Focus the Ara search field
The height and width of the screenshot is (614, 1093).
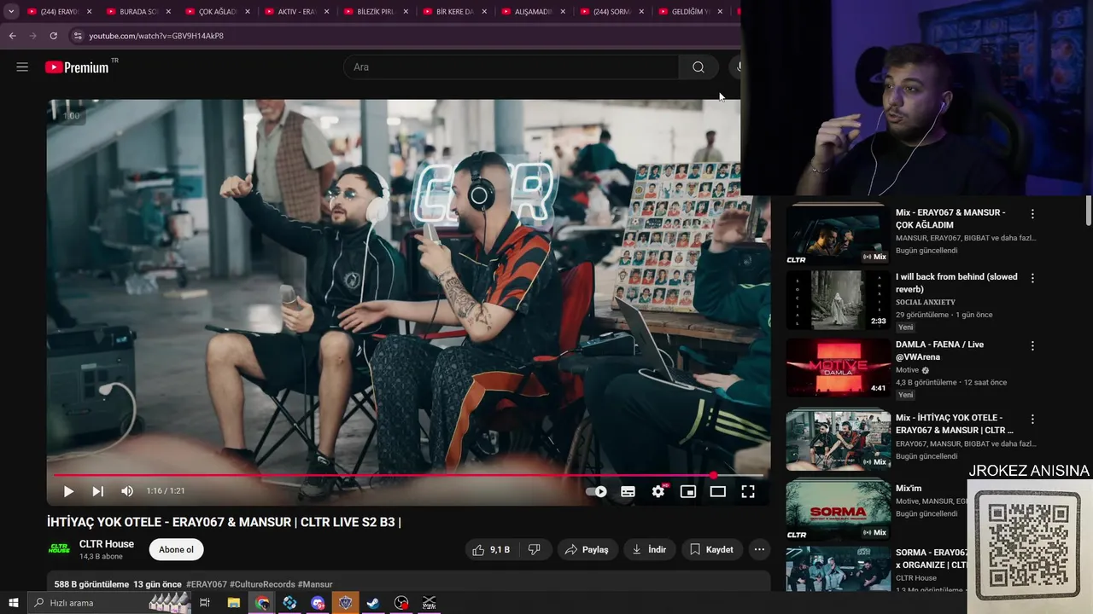click(511, 67)
